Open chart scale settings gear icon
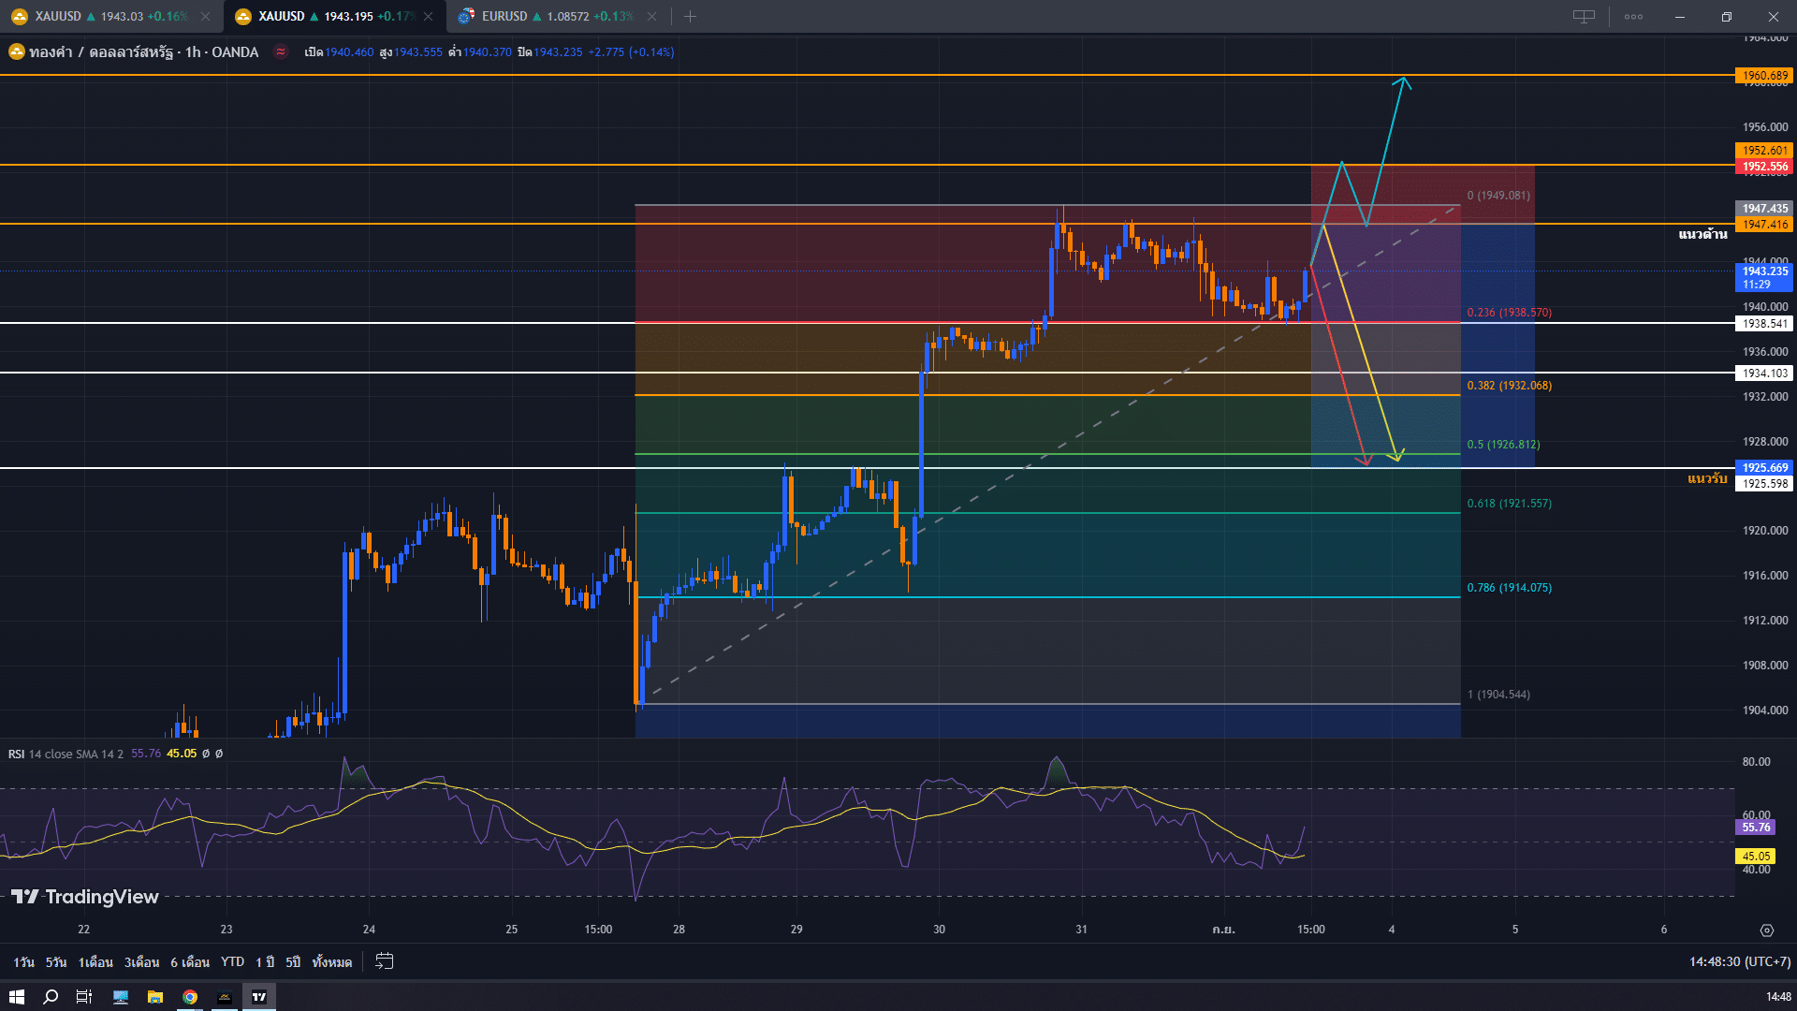The height and width of the screenshot is (1011, 1797). pos(1766,930)
